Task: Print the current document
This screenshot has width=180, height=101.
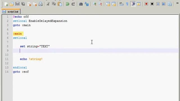Action: 40,4
